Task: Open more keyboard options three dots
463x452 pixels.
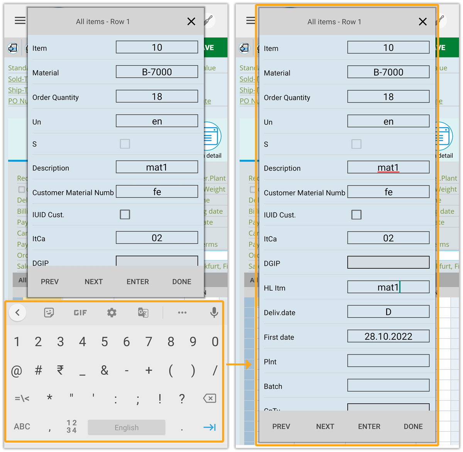Action: [182, 312]
